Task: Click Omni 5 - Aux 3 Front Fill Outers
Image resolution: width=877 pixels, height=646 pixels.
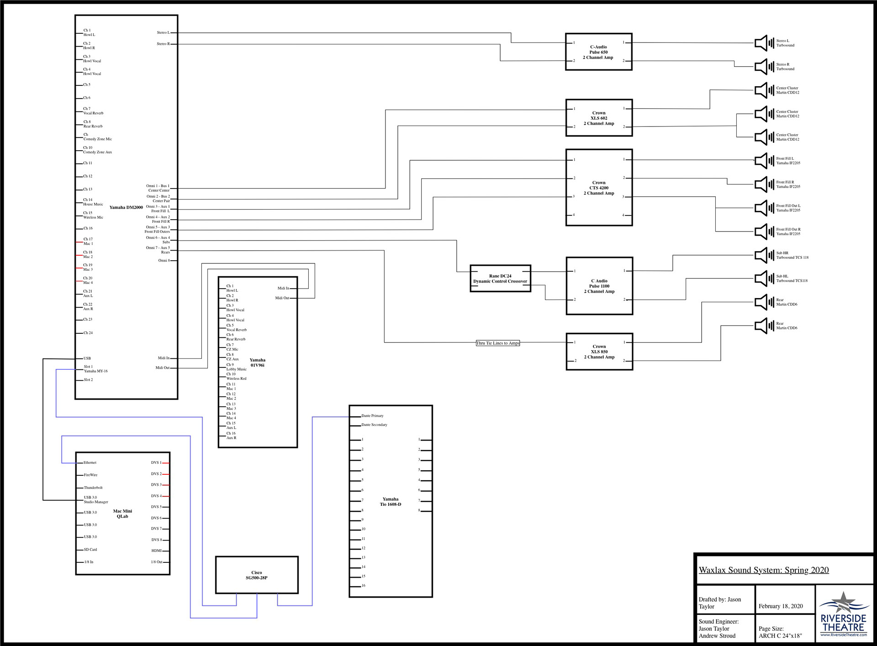Action: 157,229
